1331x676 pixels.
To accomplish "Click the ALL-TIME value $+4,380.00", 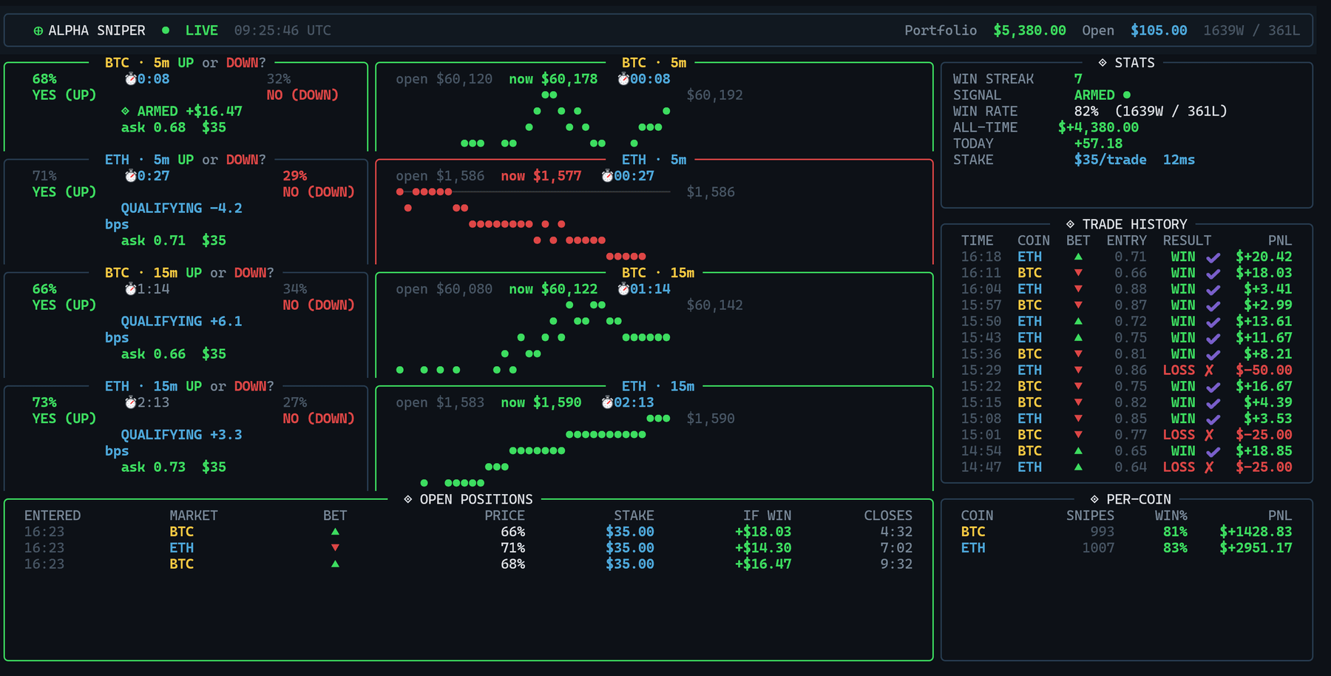I will tap(1098, 127).
